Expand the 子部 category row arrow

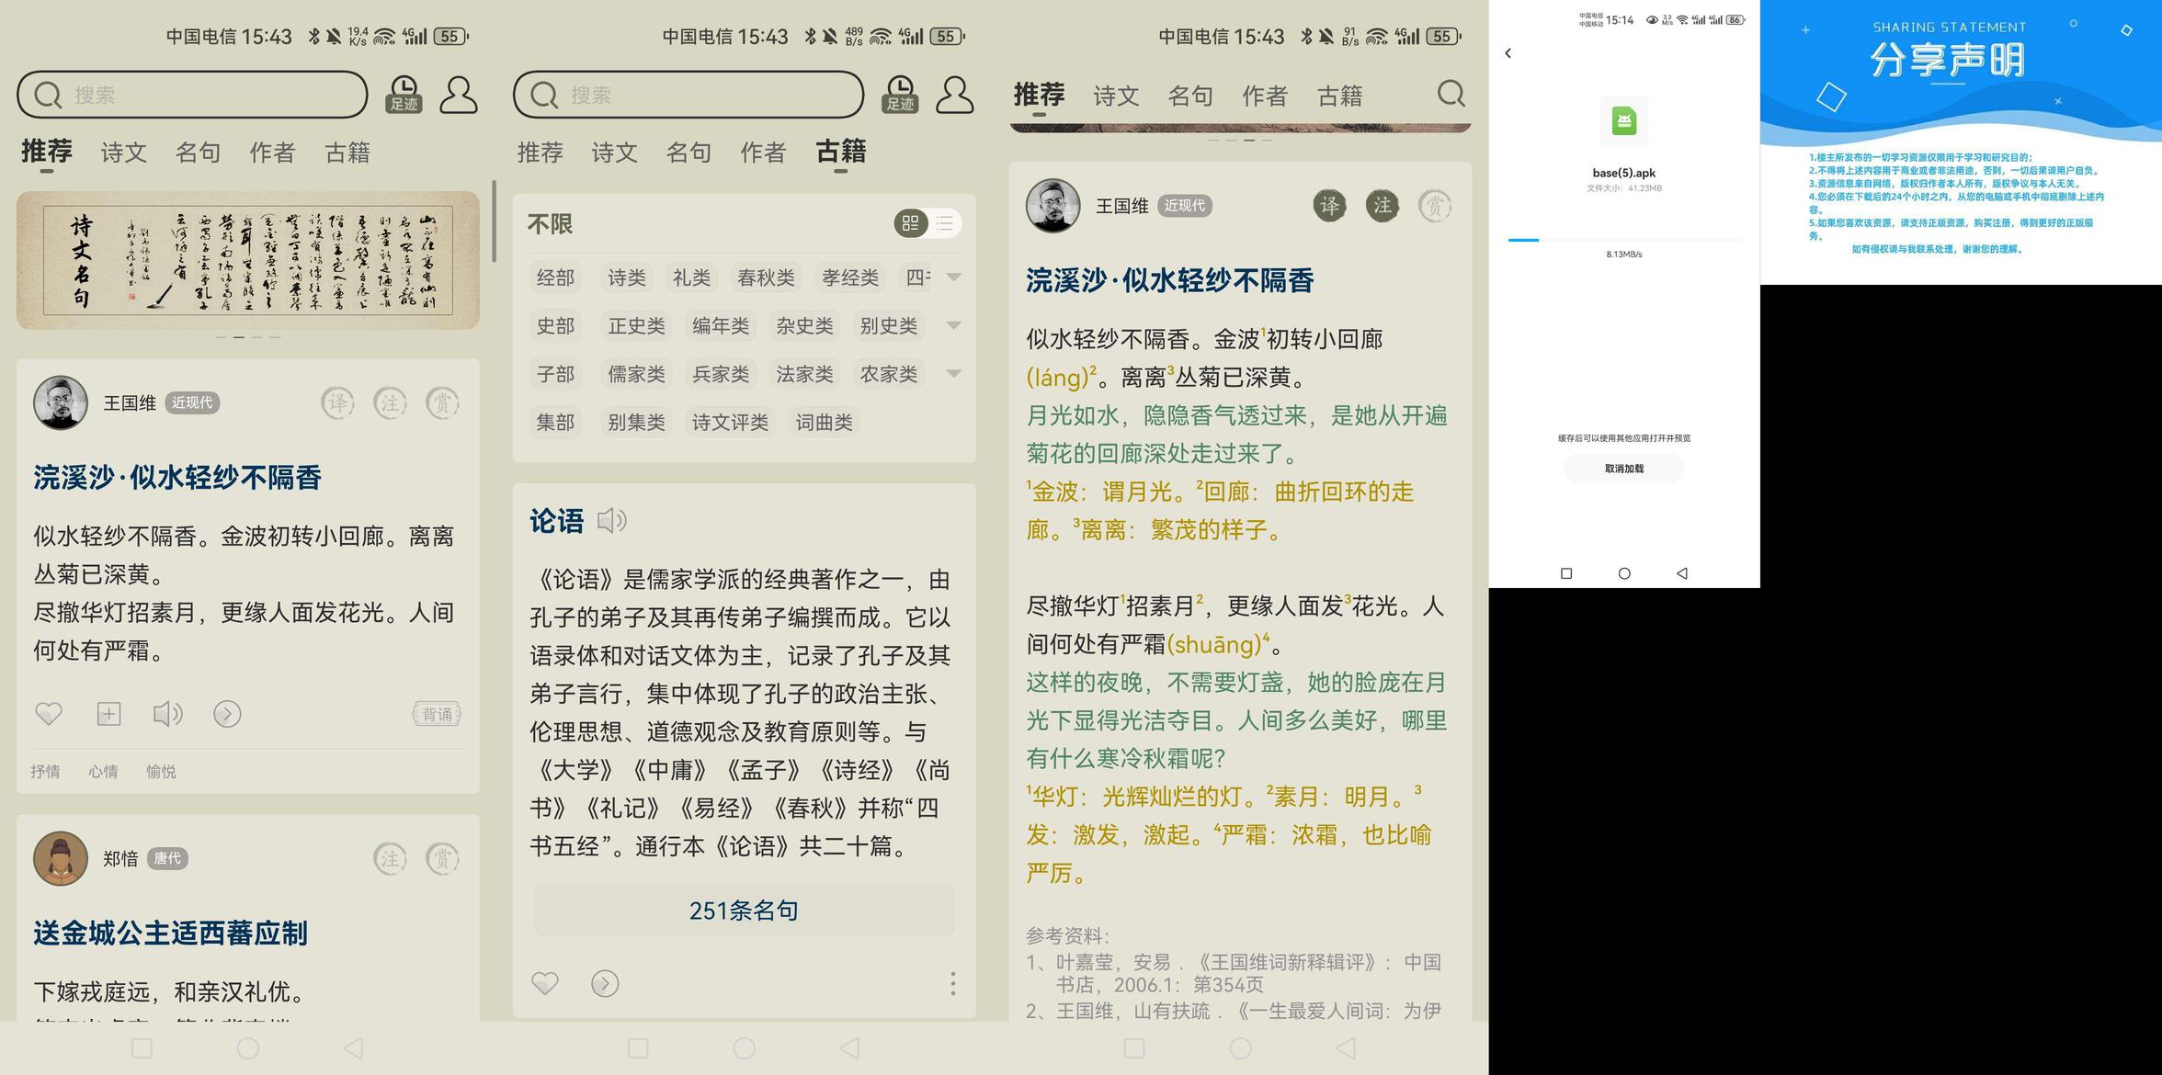[x=953, y=374]
